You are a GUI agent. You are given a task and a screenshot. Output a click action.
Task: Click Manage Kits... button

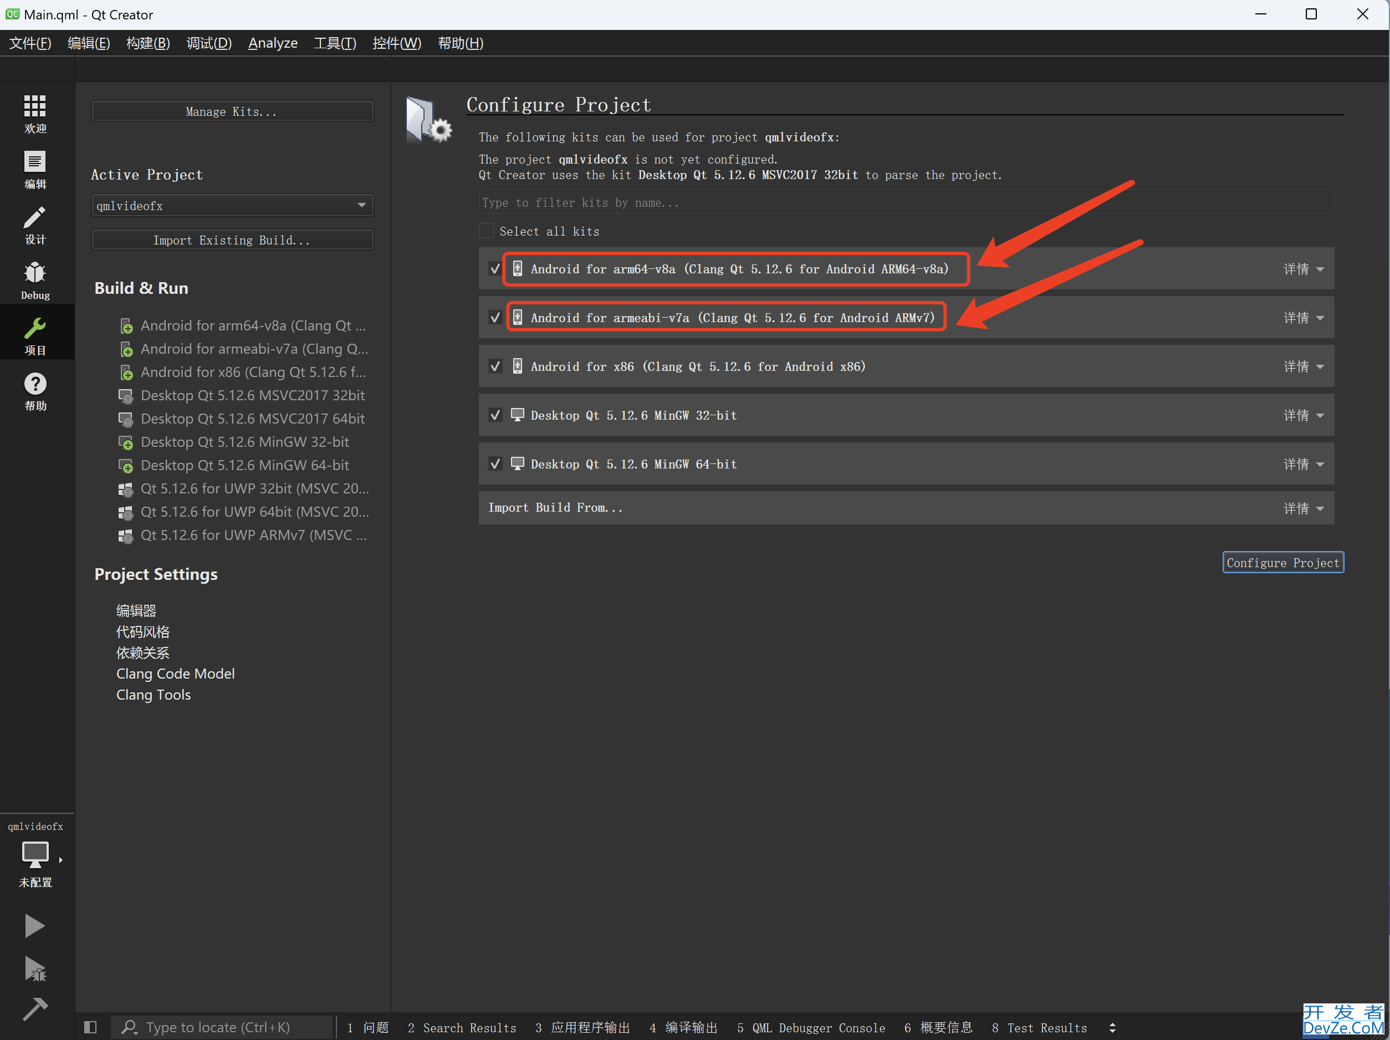(x=233, y=111)
